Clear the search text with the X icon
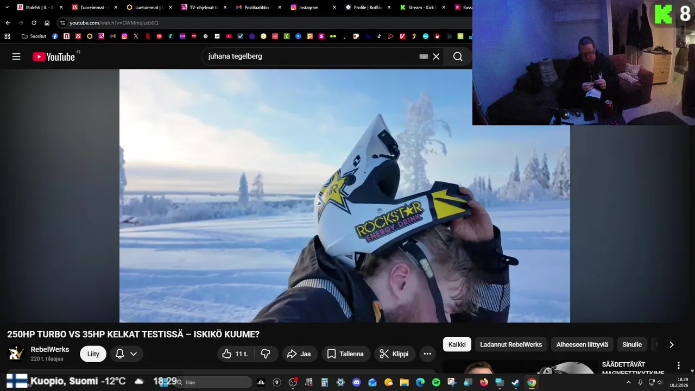This screenshot has height=391, width=695. click(436, 56)
